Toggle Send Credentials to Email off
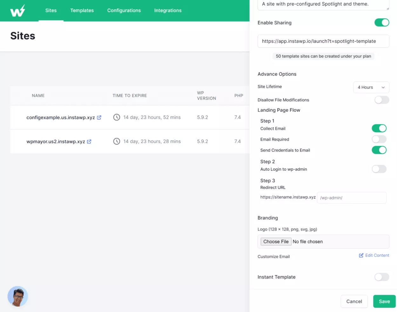The height and width of the screenshot is (312, 397). (x=379, y=150)
